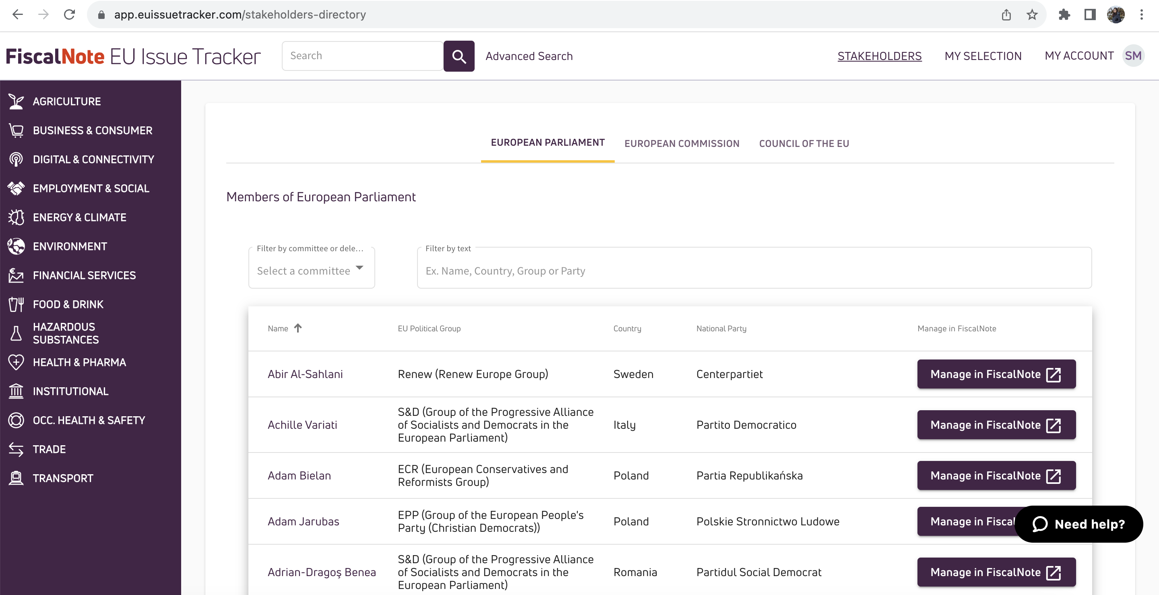Bookmark this page with the star icon
1159x595 pixels.
pyautogui.click(x=1032, y=15)
